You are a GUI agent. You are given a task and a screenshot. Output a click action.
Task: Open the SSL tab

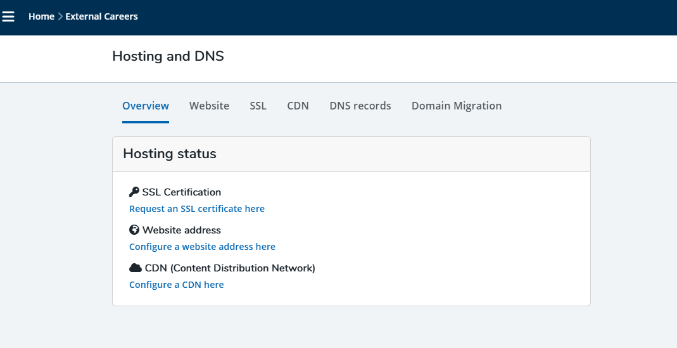coord(258,106)
